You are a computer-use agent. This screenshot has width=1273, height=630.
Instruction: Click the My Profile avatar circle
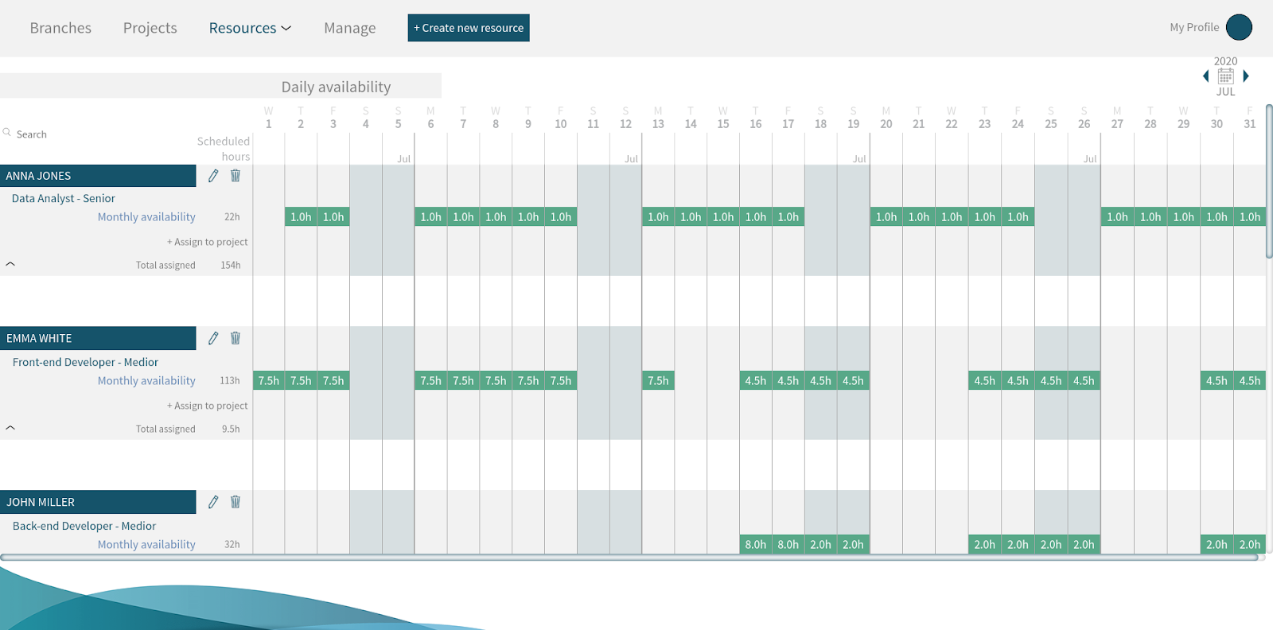(1239, 27)
